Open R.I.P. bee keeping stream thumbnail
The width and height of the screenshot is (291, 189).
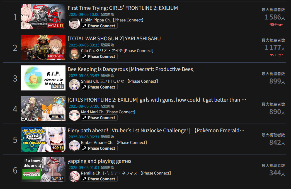(x=43, y=78)
